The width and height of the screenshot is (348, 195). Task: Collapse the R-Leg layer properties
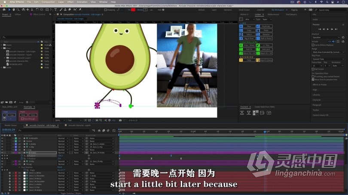(13, 164)
